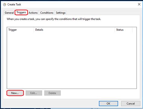Click the disabled Edit... button
This screenshot has height=109, width=143.
(x=34, y=93)
